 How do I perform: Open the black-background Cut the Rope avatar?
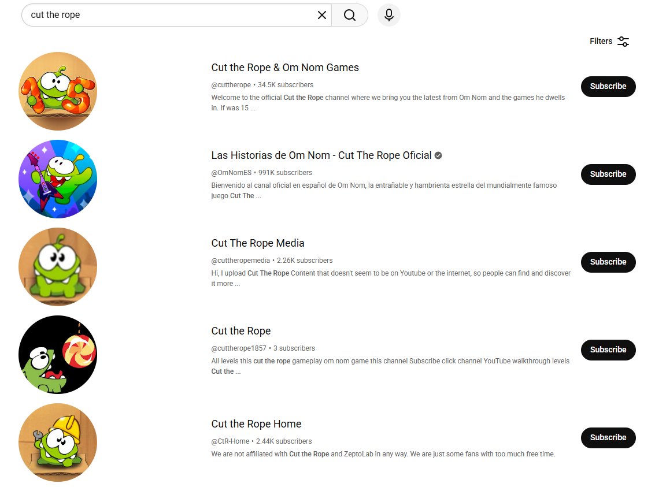pyautogui.click(x=58, y=355)
